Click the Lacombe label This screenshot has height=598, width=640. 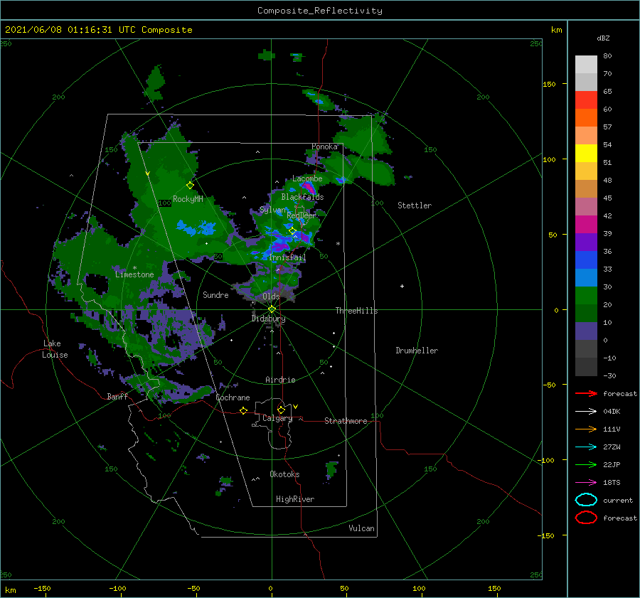[307, 178]
